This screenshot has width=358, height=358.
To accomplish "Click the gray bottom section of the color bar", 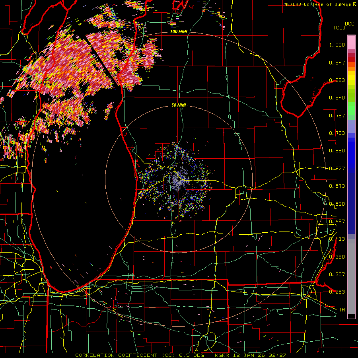I will [x=351, y=276].
